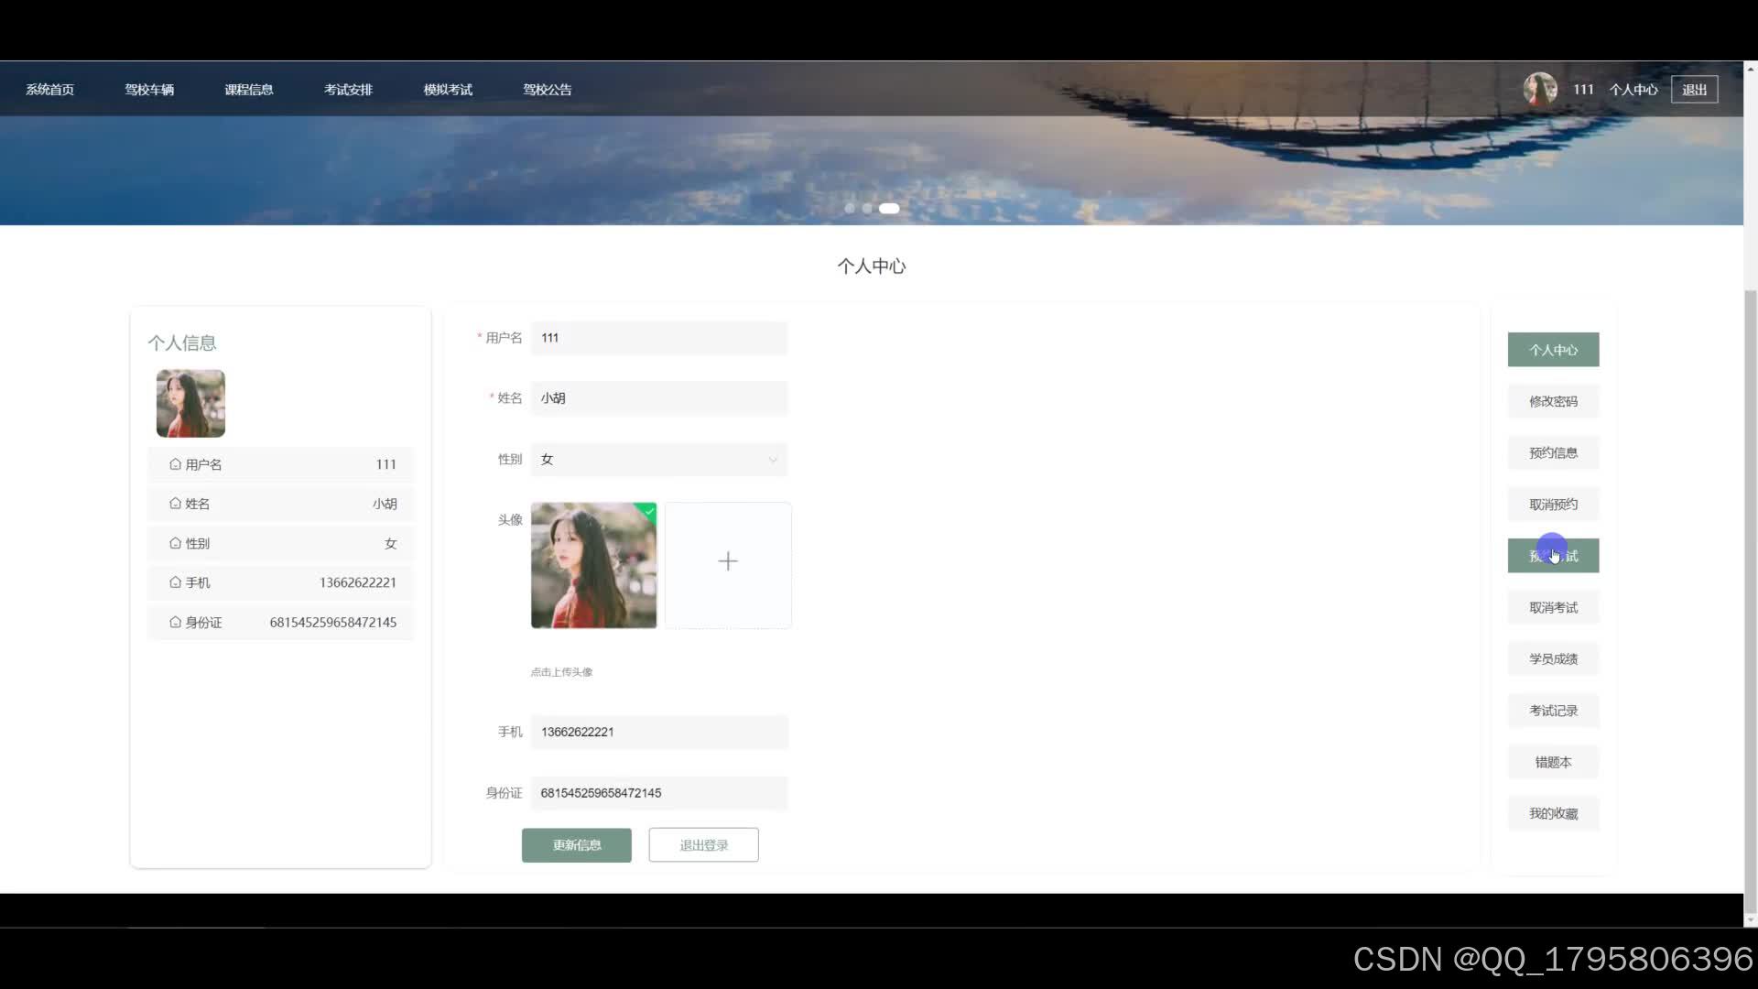The width and height of the screenshot is (1758, 989).
Task: Go to 驾校车辆 navigation item
Action: click(149, 90)
